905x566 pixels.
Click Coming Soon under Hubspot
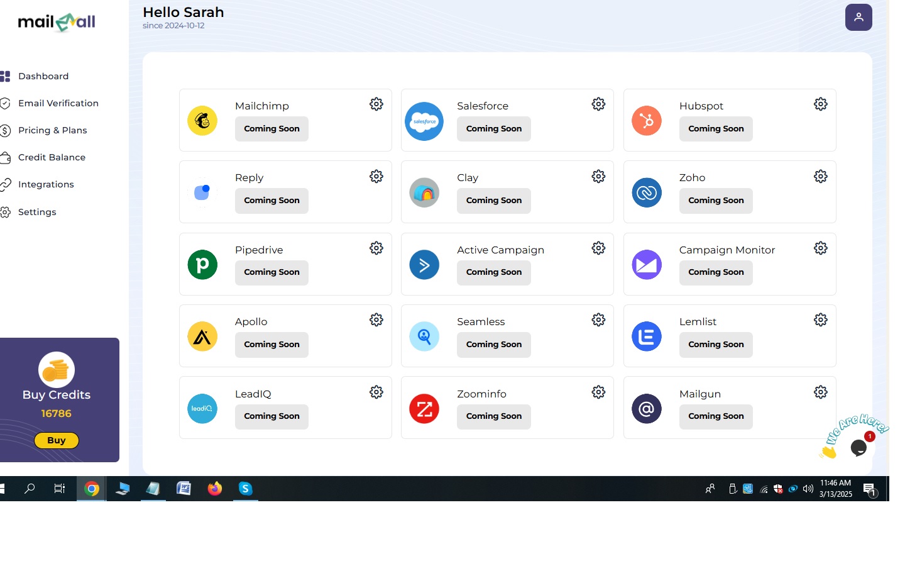(x=716, y=129)
